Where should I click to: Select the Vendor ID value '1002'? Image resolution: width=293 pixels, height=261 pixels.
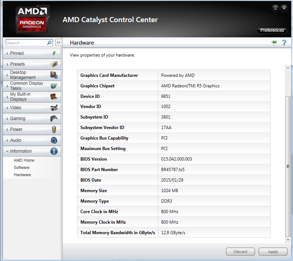coord(166,106)
